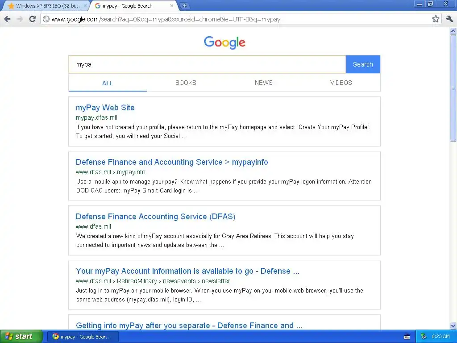Minimize the Chrome window
The width and height of the screenshot is (457, 343).
(420, 4)
